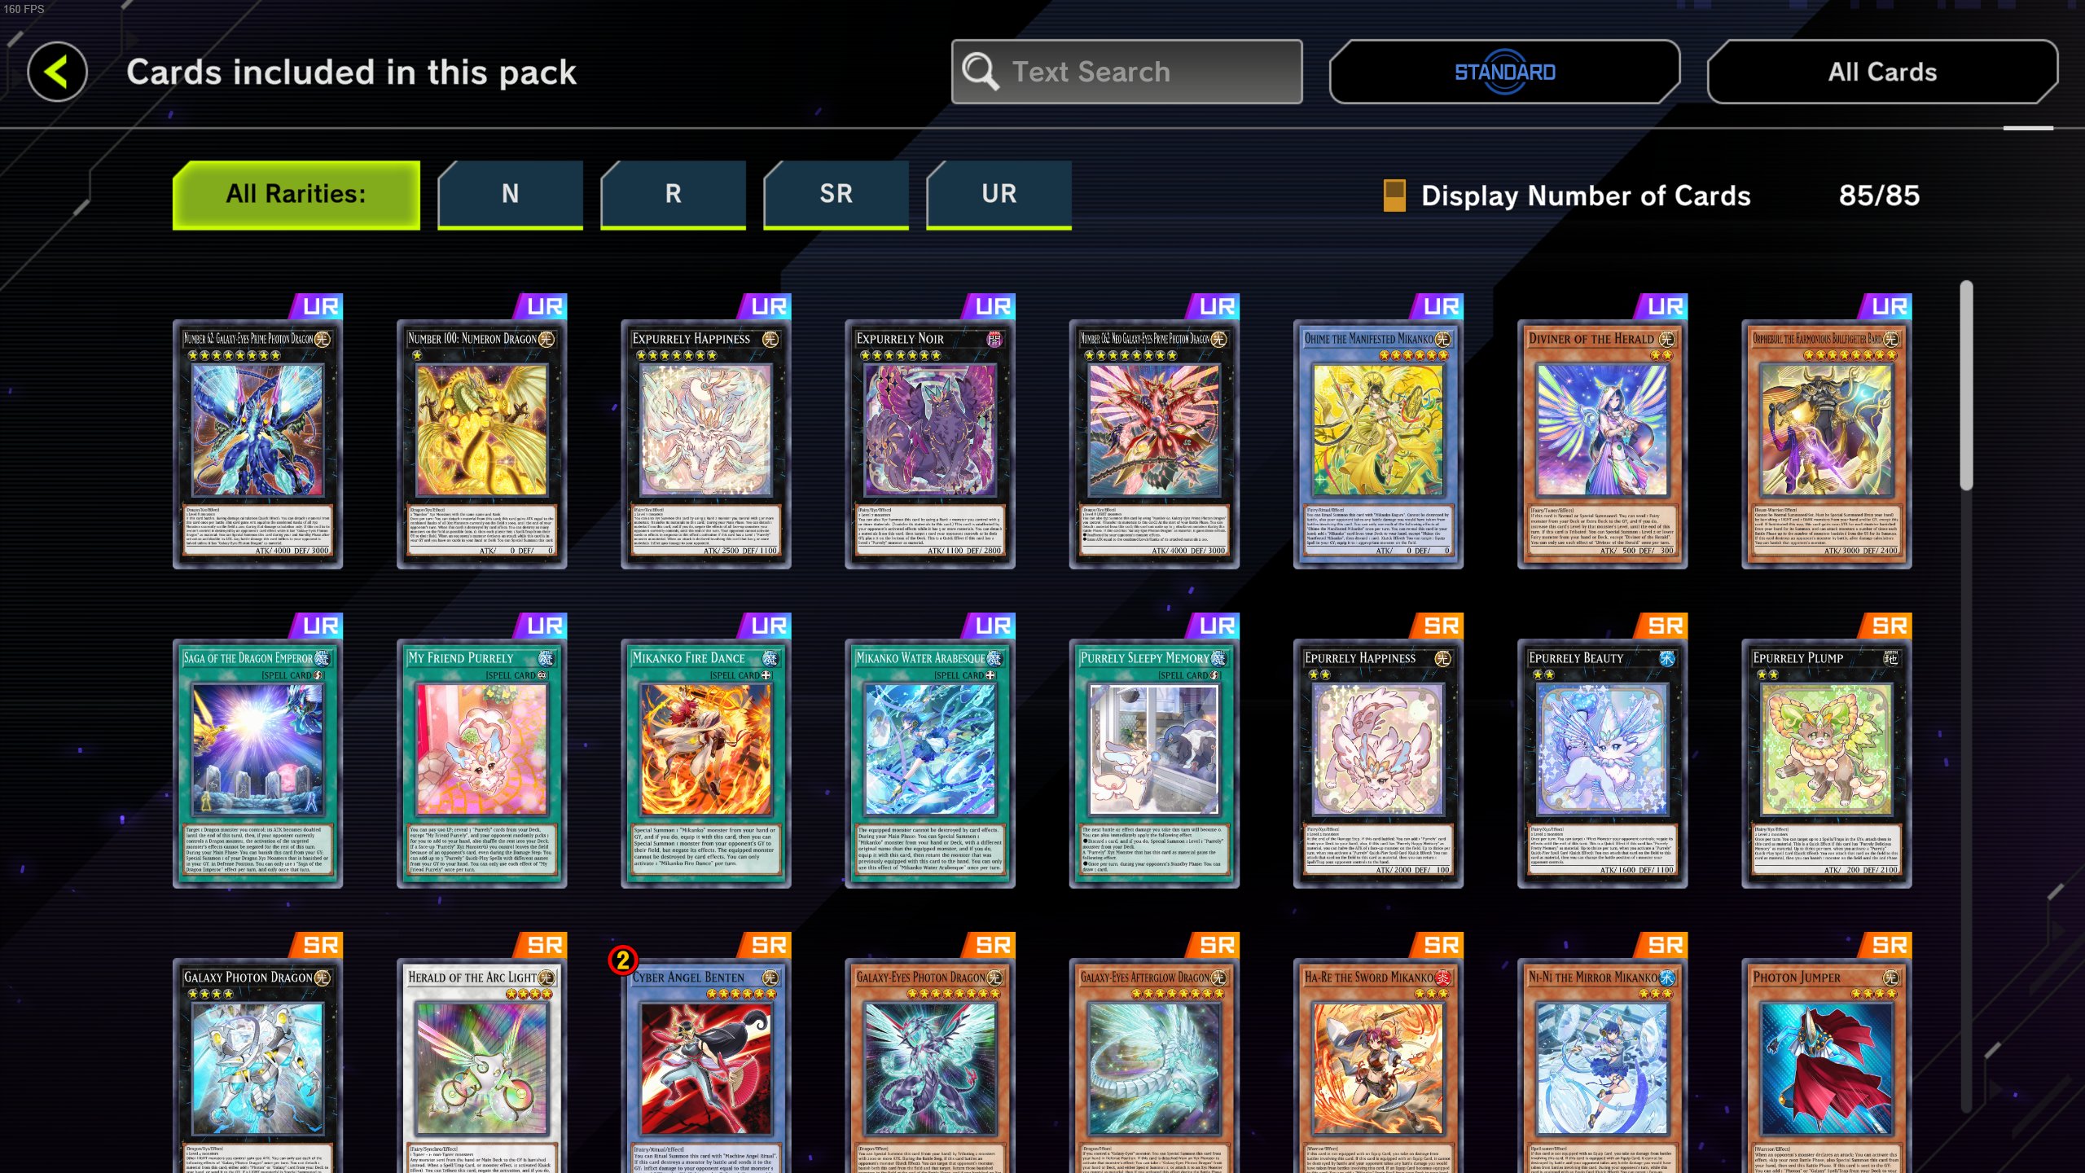2085x1173 pixels.
Task: Toggle the All Cards ownership filter
Action: (1882, 72)
